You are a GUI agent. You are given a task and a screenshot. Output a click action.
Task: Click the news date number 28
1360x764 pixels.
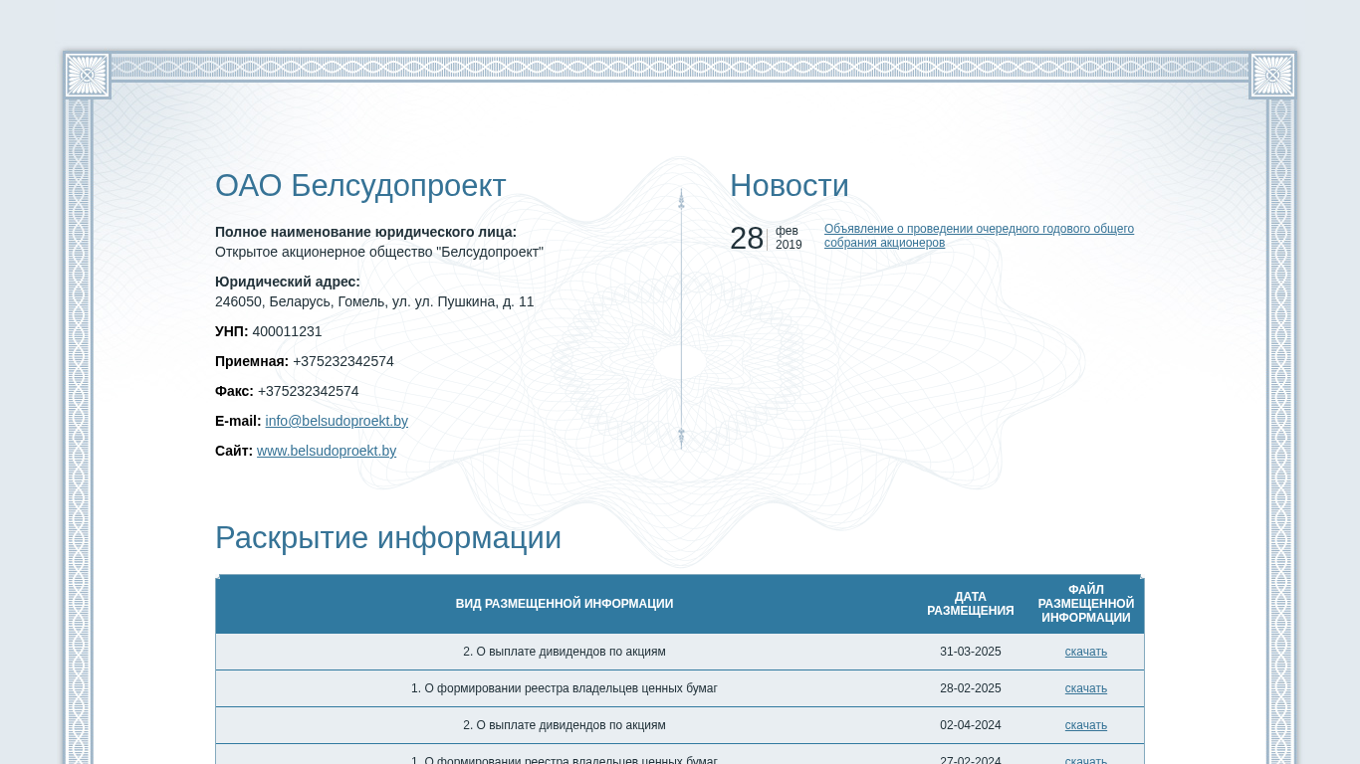pos(747,239)
